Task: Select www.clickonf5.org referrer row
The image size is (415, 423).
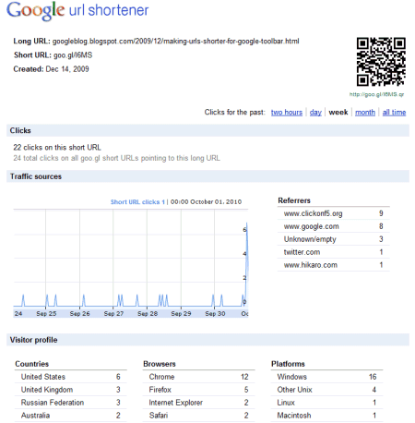Action: 334,213
